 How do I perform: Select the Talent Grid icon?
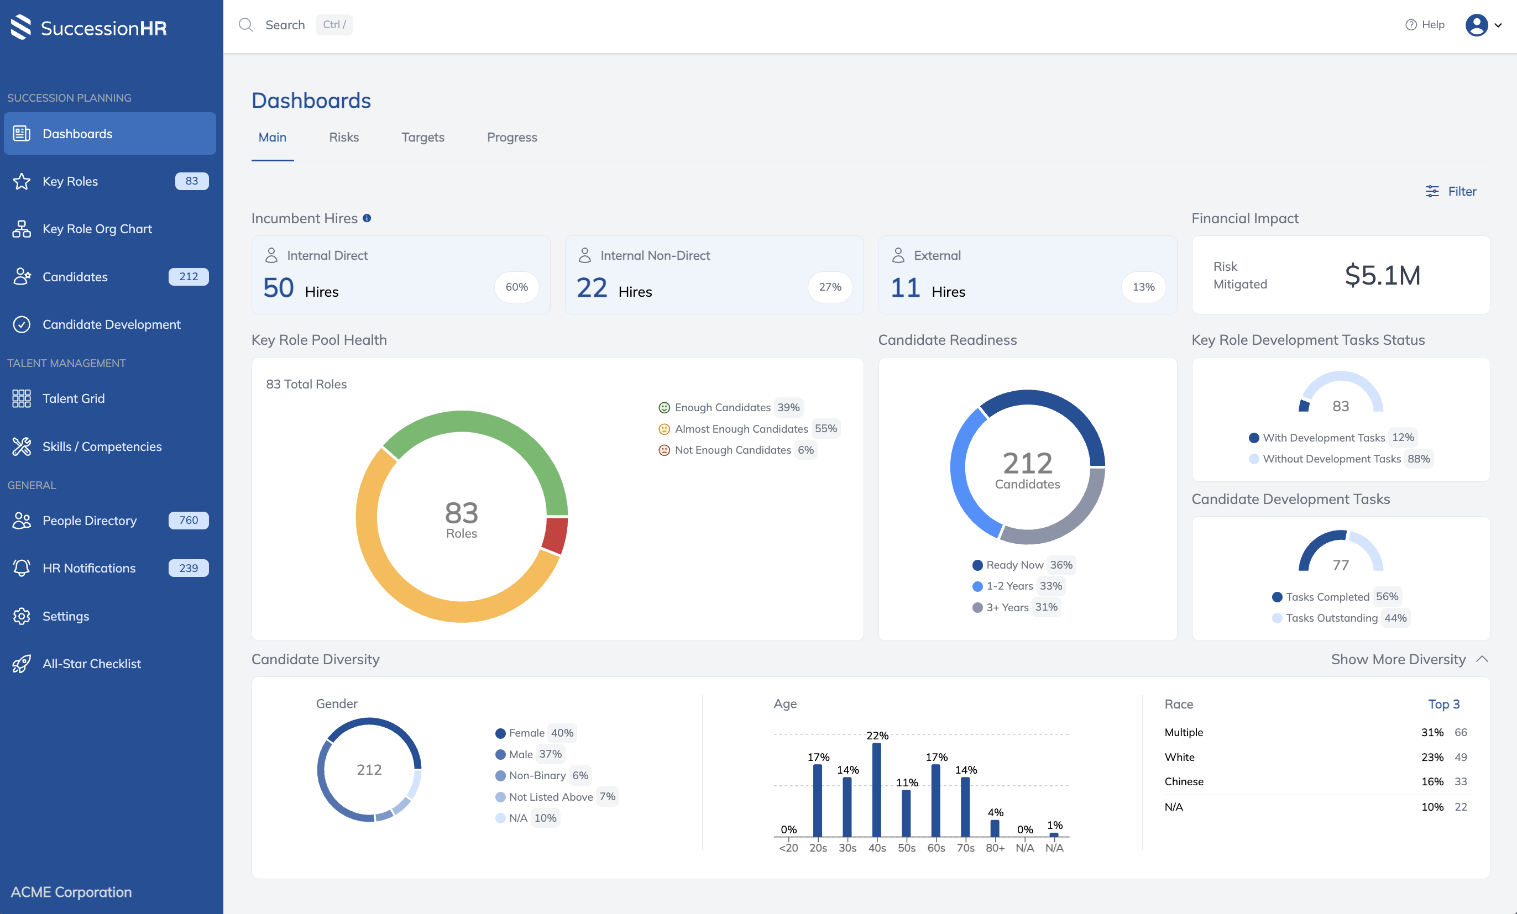pyautogui.click(x=22, y=398)
